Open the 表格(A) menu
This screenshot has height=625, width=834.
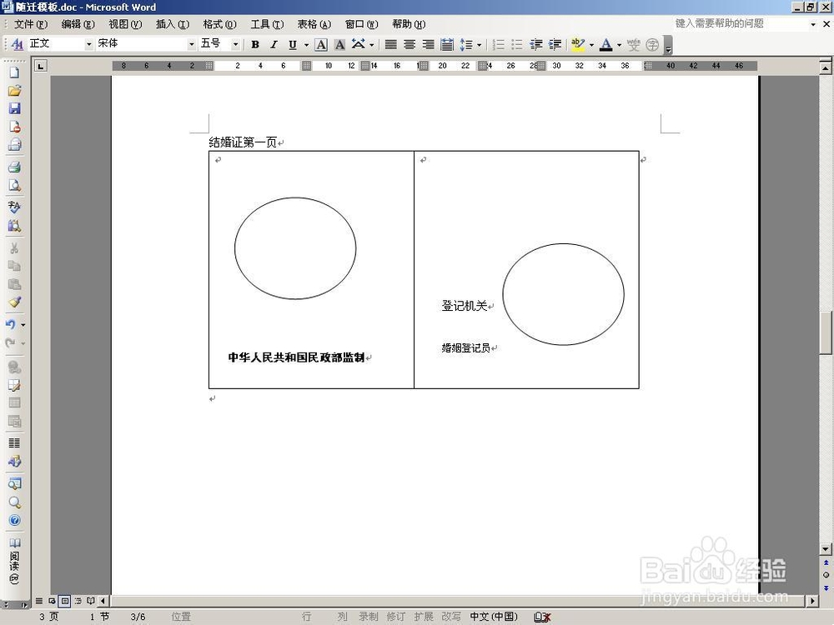[314, 24]
